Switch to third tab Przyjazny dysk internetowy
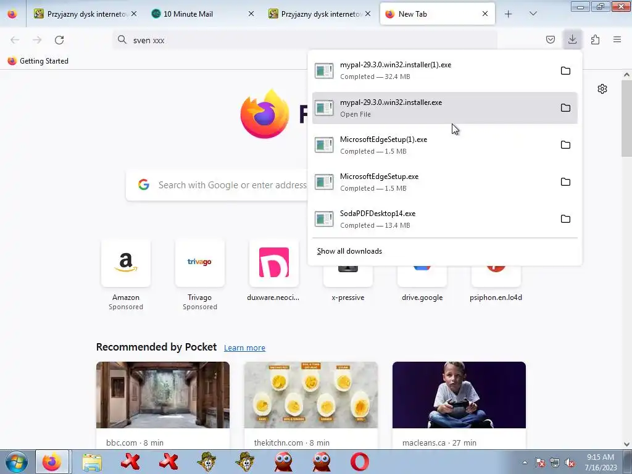 pos(319,14)
